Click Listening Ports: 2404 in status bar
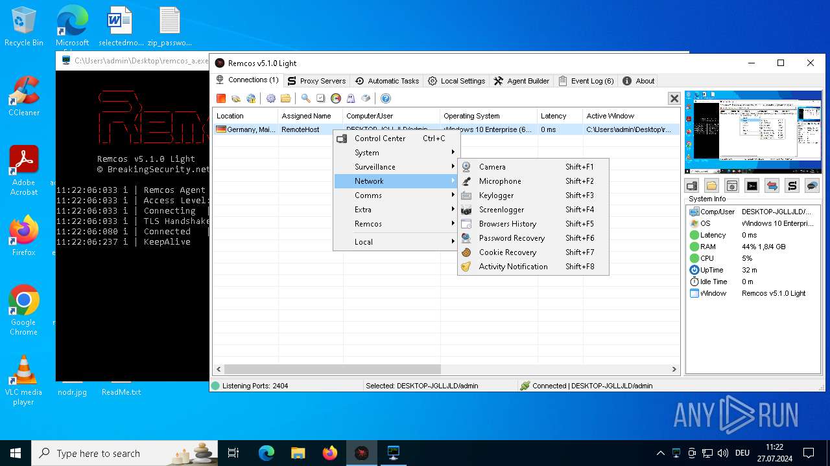 coord(255,386)
